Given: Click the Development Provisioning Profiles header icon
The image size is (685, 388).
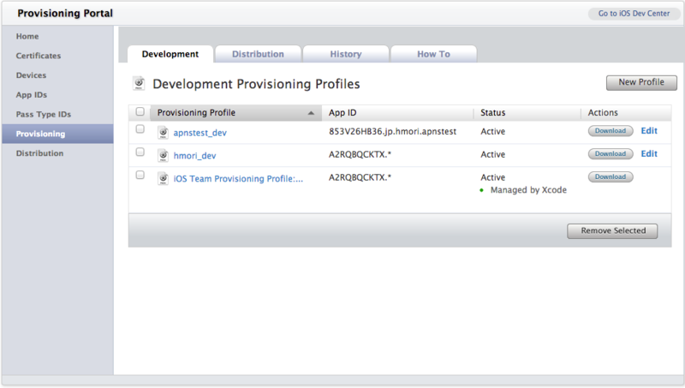Looking at the screenshot, I should coord(139,83).
